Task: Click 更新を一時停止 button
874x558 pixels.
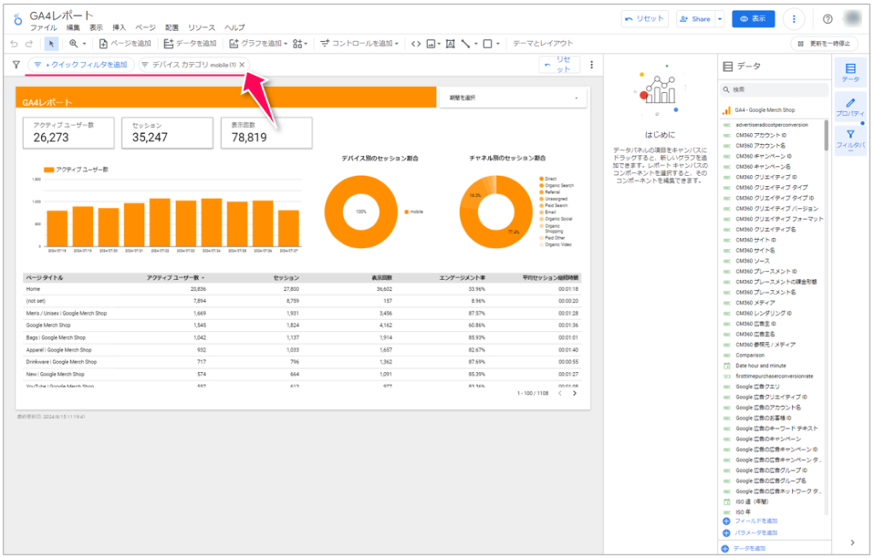Action: [824, 44]
